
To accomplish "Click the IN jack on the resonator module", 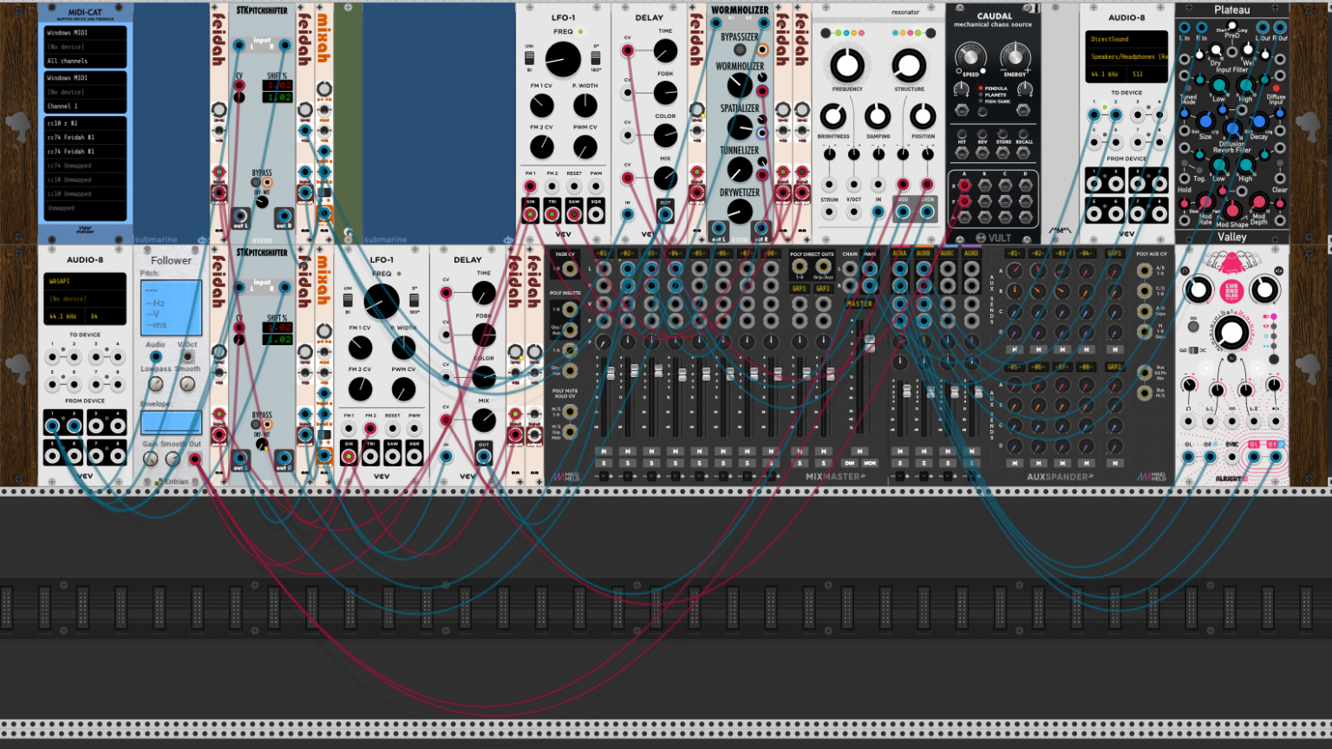I will (x=878, y=212).
